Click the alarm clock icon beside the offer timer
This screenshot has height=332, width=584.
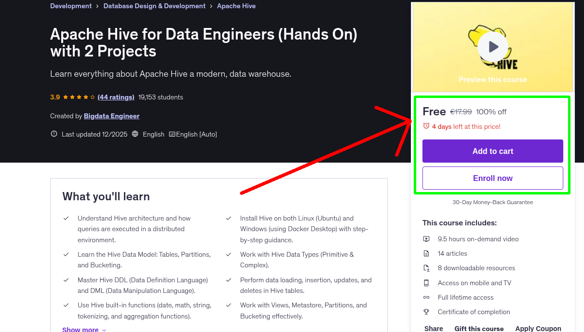426,125
